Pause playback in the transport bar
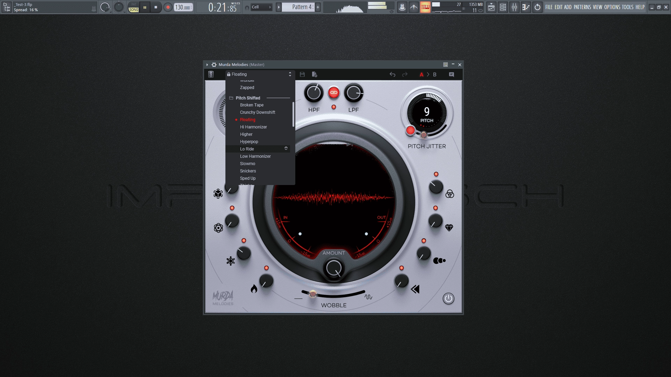Image resolution: width=671 pixels, height=377 pixels. 145,7
